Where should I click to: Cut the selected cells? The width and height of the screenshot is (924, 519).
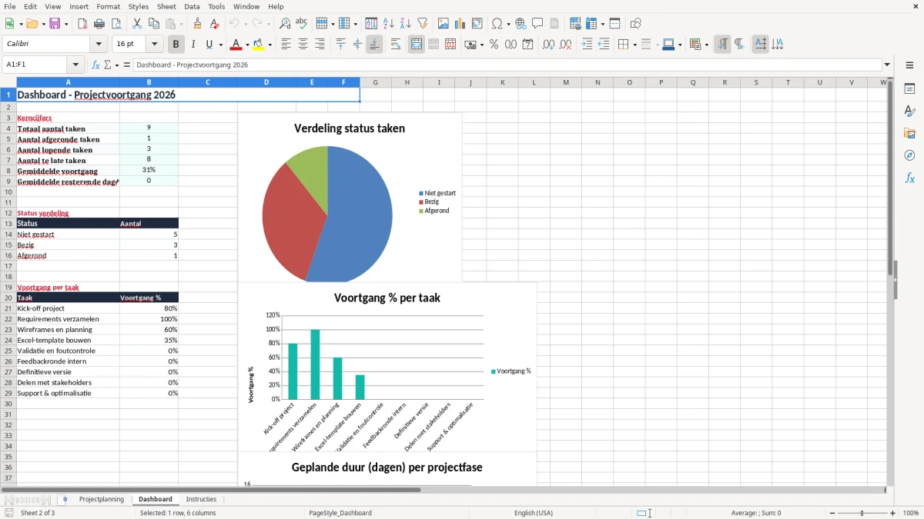coord(137,24)
